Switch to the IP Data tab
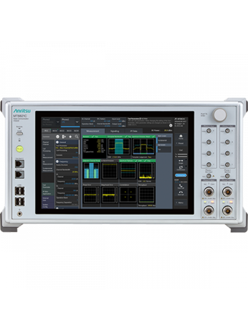This screenshot has height=331, width=248. point(133,131)
